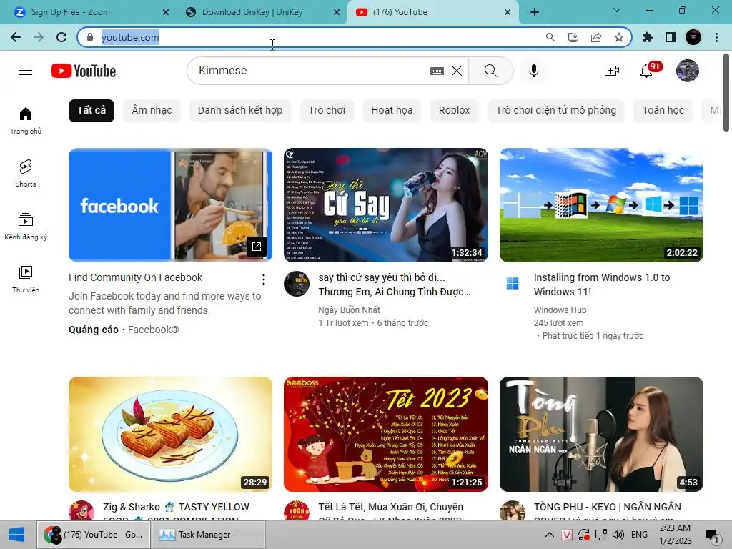732x549 pixels.
Task: Select the Tất cả filter chip
Action: coord(91,111)
